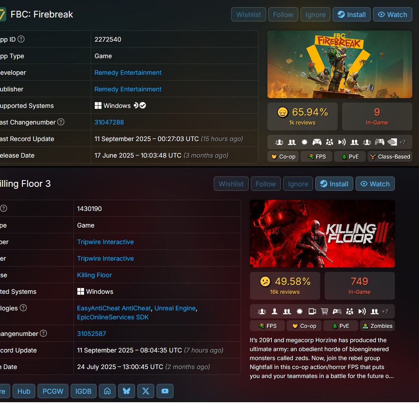Click the trading cards icon for Killing Floor 3
This screenshot has width=419, height=404.
pyautogui.click(x=312, y=311)
